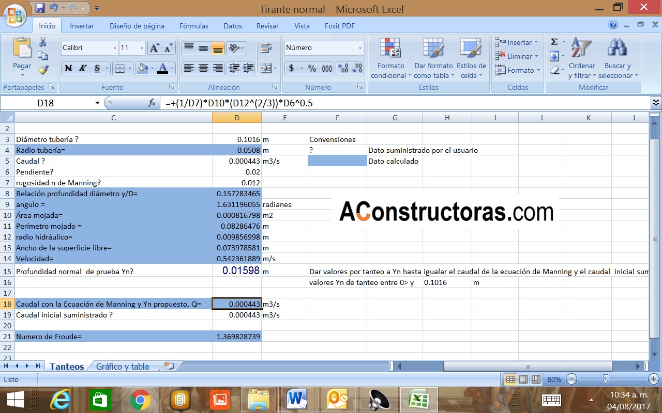Screen dimensions: 662x413
Task: Click the insert function fx icon
Action: click(152, 103)
